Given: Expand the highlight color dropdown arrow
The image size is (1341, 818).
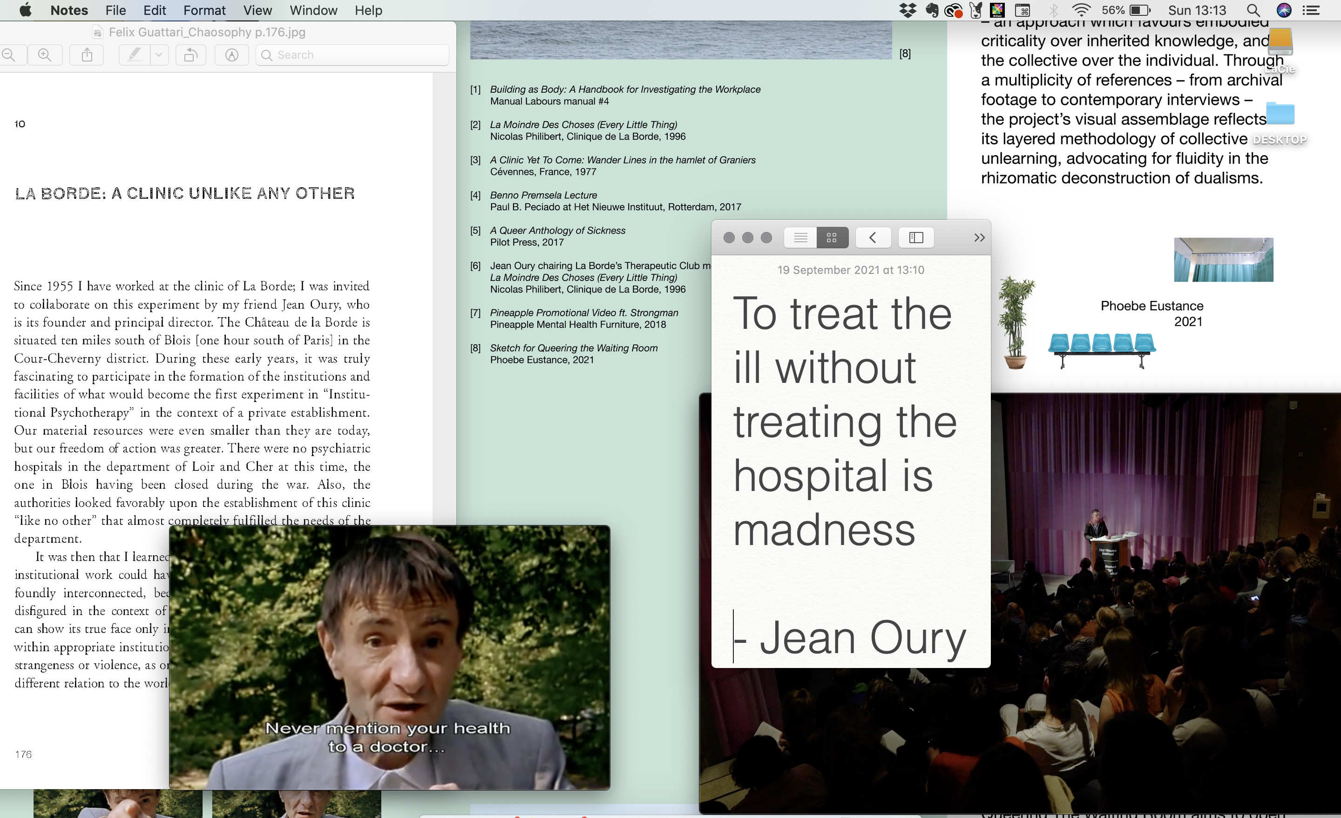Looking at the screenshot, I should (159, 55).
